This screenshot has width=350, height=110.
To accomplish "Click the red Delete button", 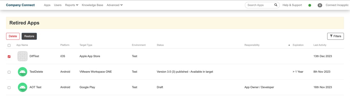I will pyautogui.click(x=13, y=36).
